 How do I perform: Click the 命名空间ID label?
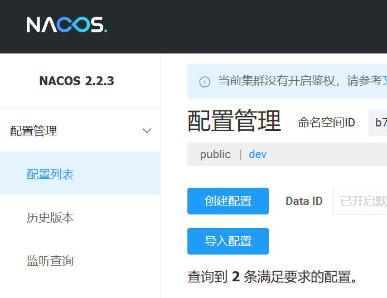tap(326, 123)
